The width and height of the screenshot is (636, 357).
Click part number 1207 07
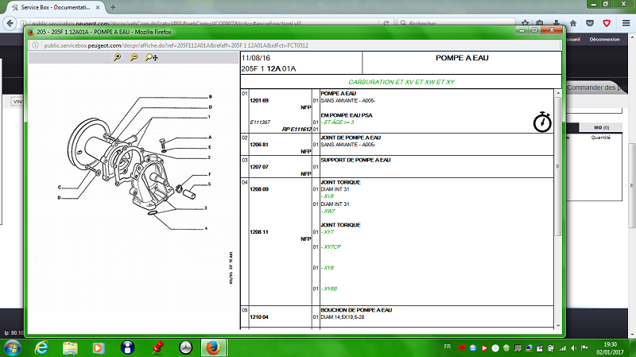pos(259,167)
